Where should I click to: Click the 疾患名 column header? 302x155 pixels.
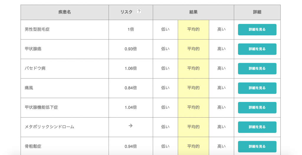65,12
